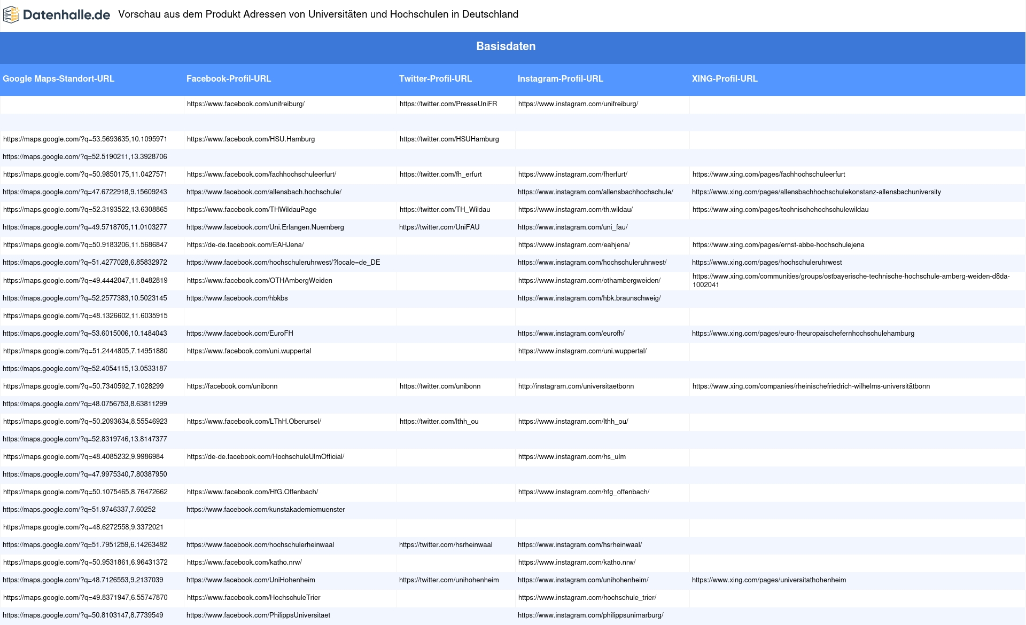Open the instagram.com/allensbachhochschule/ link

(x=595, y=192)
